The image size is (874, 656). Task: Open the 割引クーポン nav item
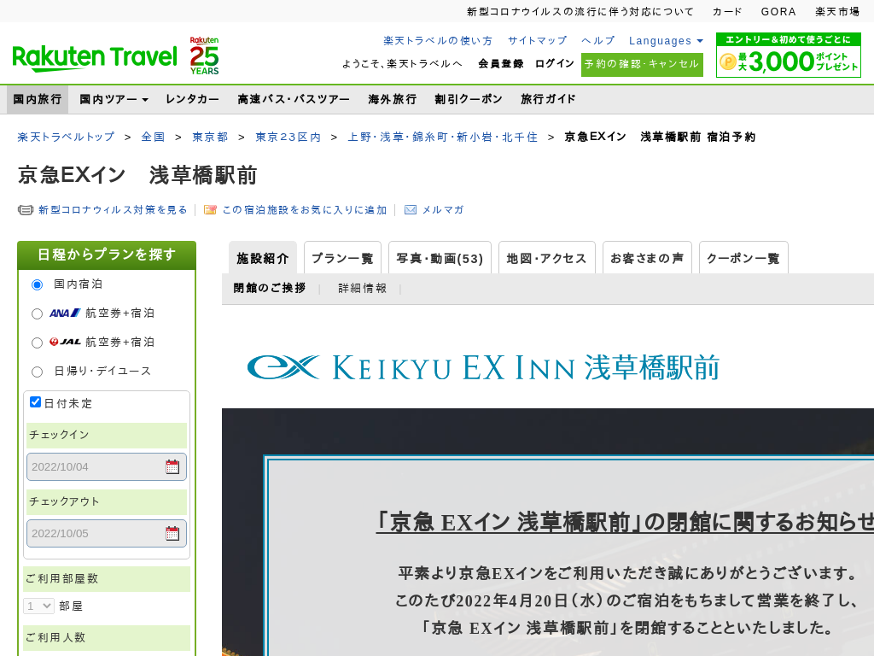click(469, 99)
